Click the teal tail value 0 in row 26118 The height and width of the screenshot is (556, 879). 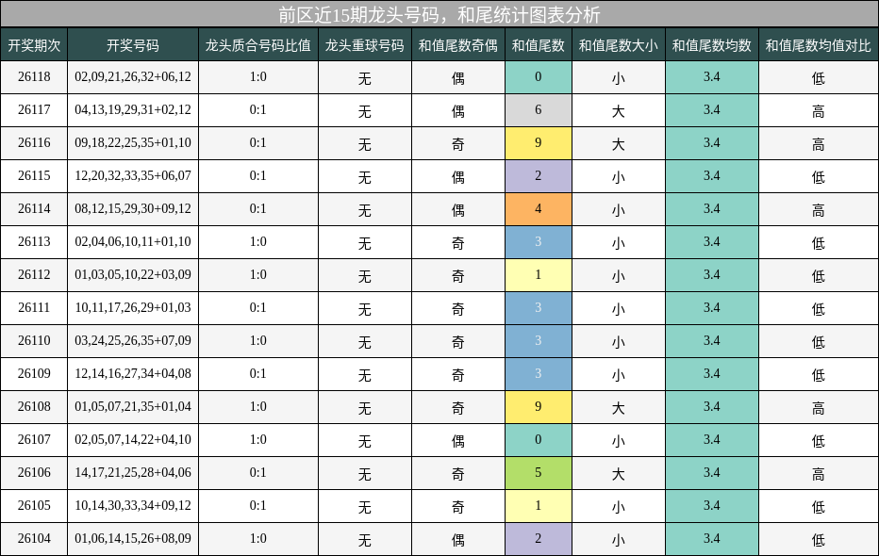(x=539, y=76)
